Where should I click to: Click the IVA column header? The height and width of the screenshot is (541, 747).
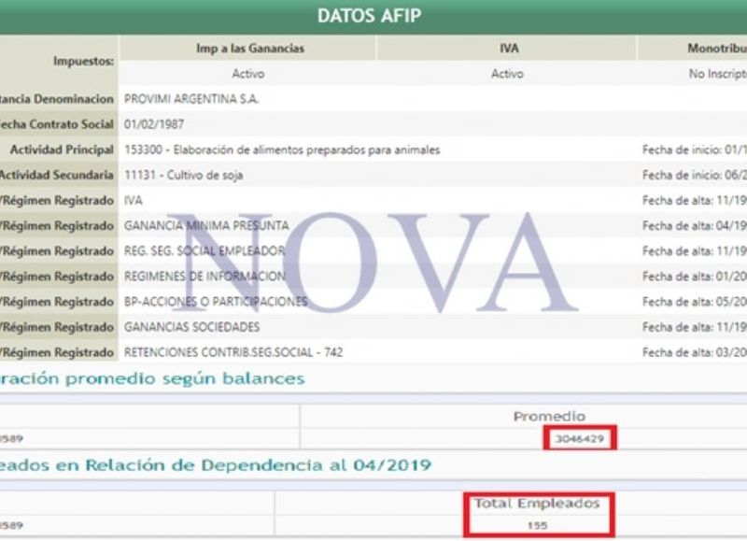click(x=509, y=49)
